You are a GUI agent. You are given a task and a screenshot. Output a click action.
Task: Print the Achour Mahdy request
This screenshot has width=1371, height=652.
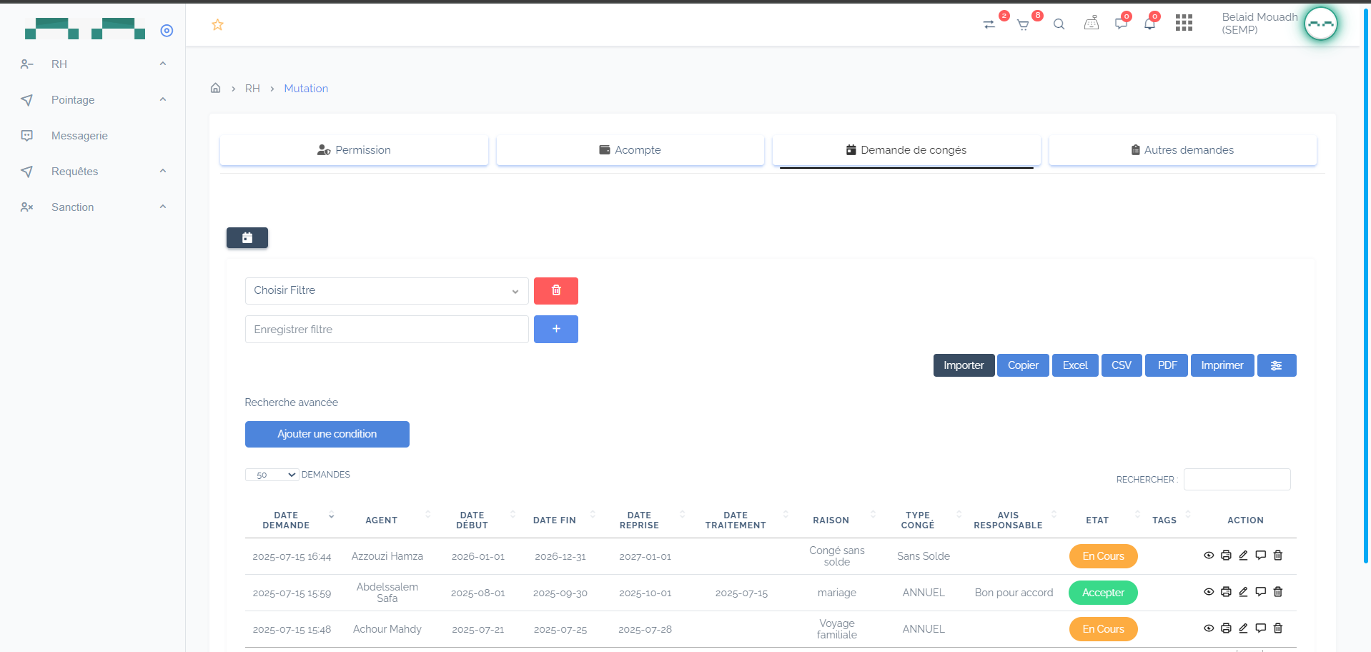[1226, 628]
